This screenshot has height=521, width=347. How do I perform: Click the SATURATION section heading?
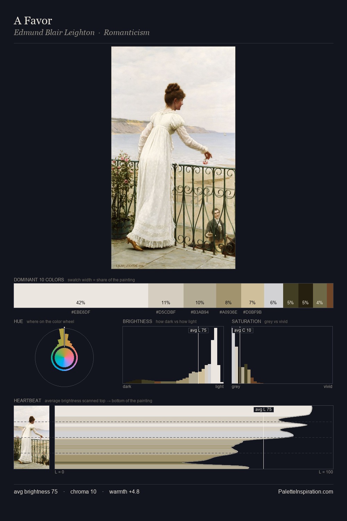pyautogui.click(x=246, y=321)
